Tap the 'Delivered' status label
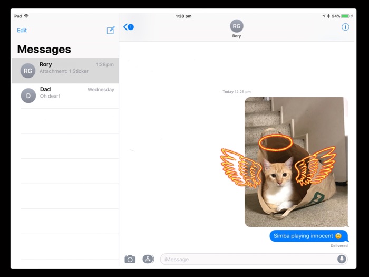 [339, 246]
